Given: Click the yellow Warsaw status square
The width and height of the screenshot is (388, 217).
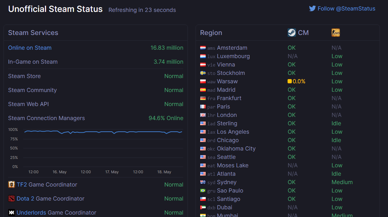Looking at the screenshot, I should [x=290, y=81].
